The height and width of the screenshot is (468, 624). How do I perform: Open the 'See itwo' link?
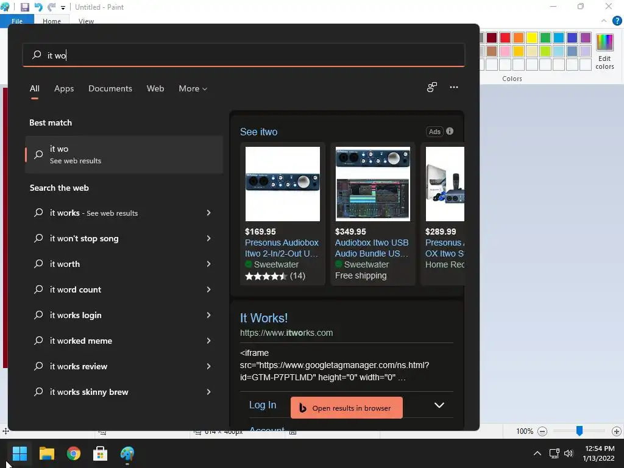click(258, 132)
